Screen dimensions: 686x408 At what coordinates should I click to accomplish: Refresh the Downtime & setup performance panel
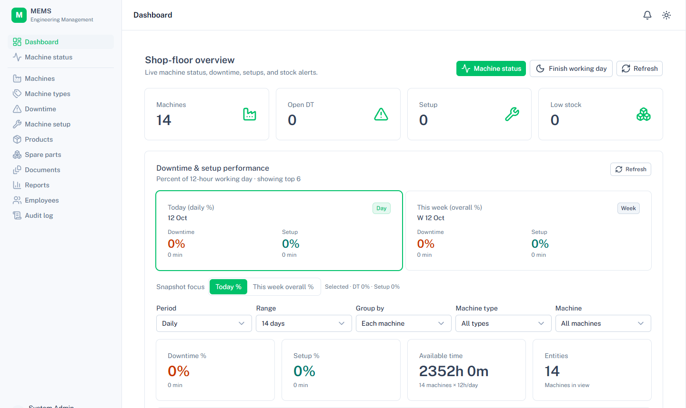631,169
